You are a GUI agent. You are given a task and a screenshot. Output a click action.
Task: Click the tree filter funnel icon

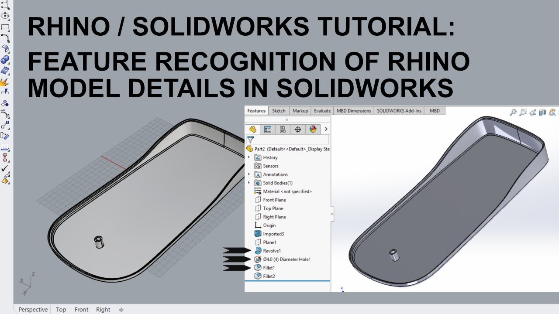[250, 140]
